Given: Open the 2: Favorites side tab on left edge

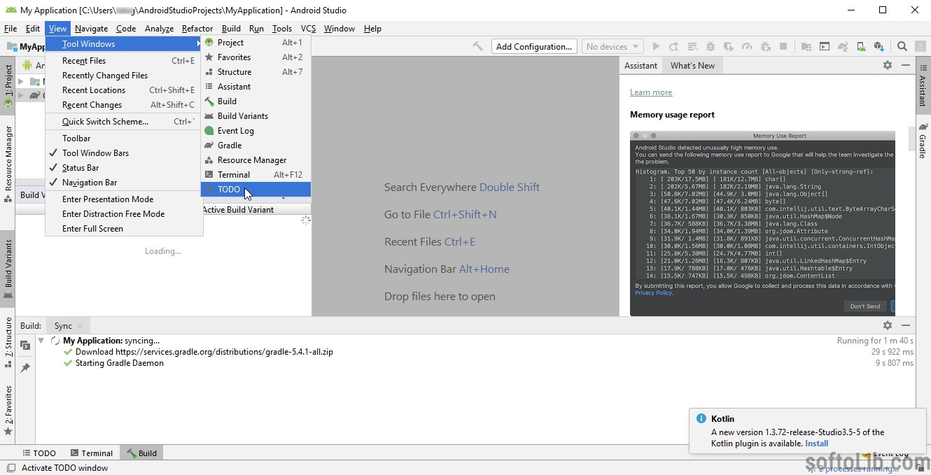Looking at the screenshot, I should [x=8, y=410].
